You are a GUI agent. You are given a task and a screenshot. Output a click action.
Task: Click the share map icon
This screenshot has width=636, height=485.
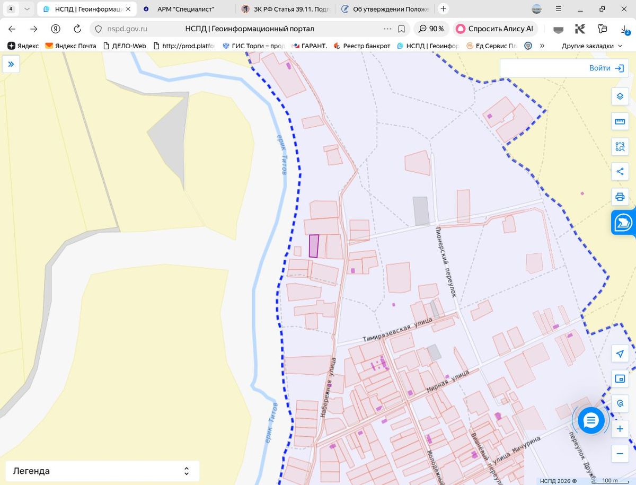(620, 171)
